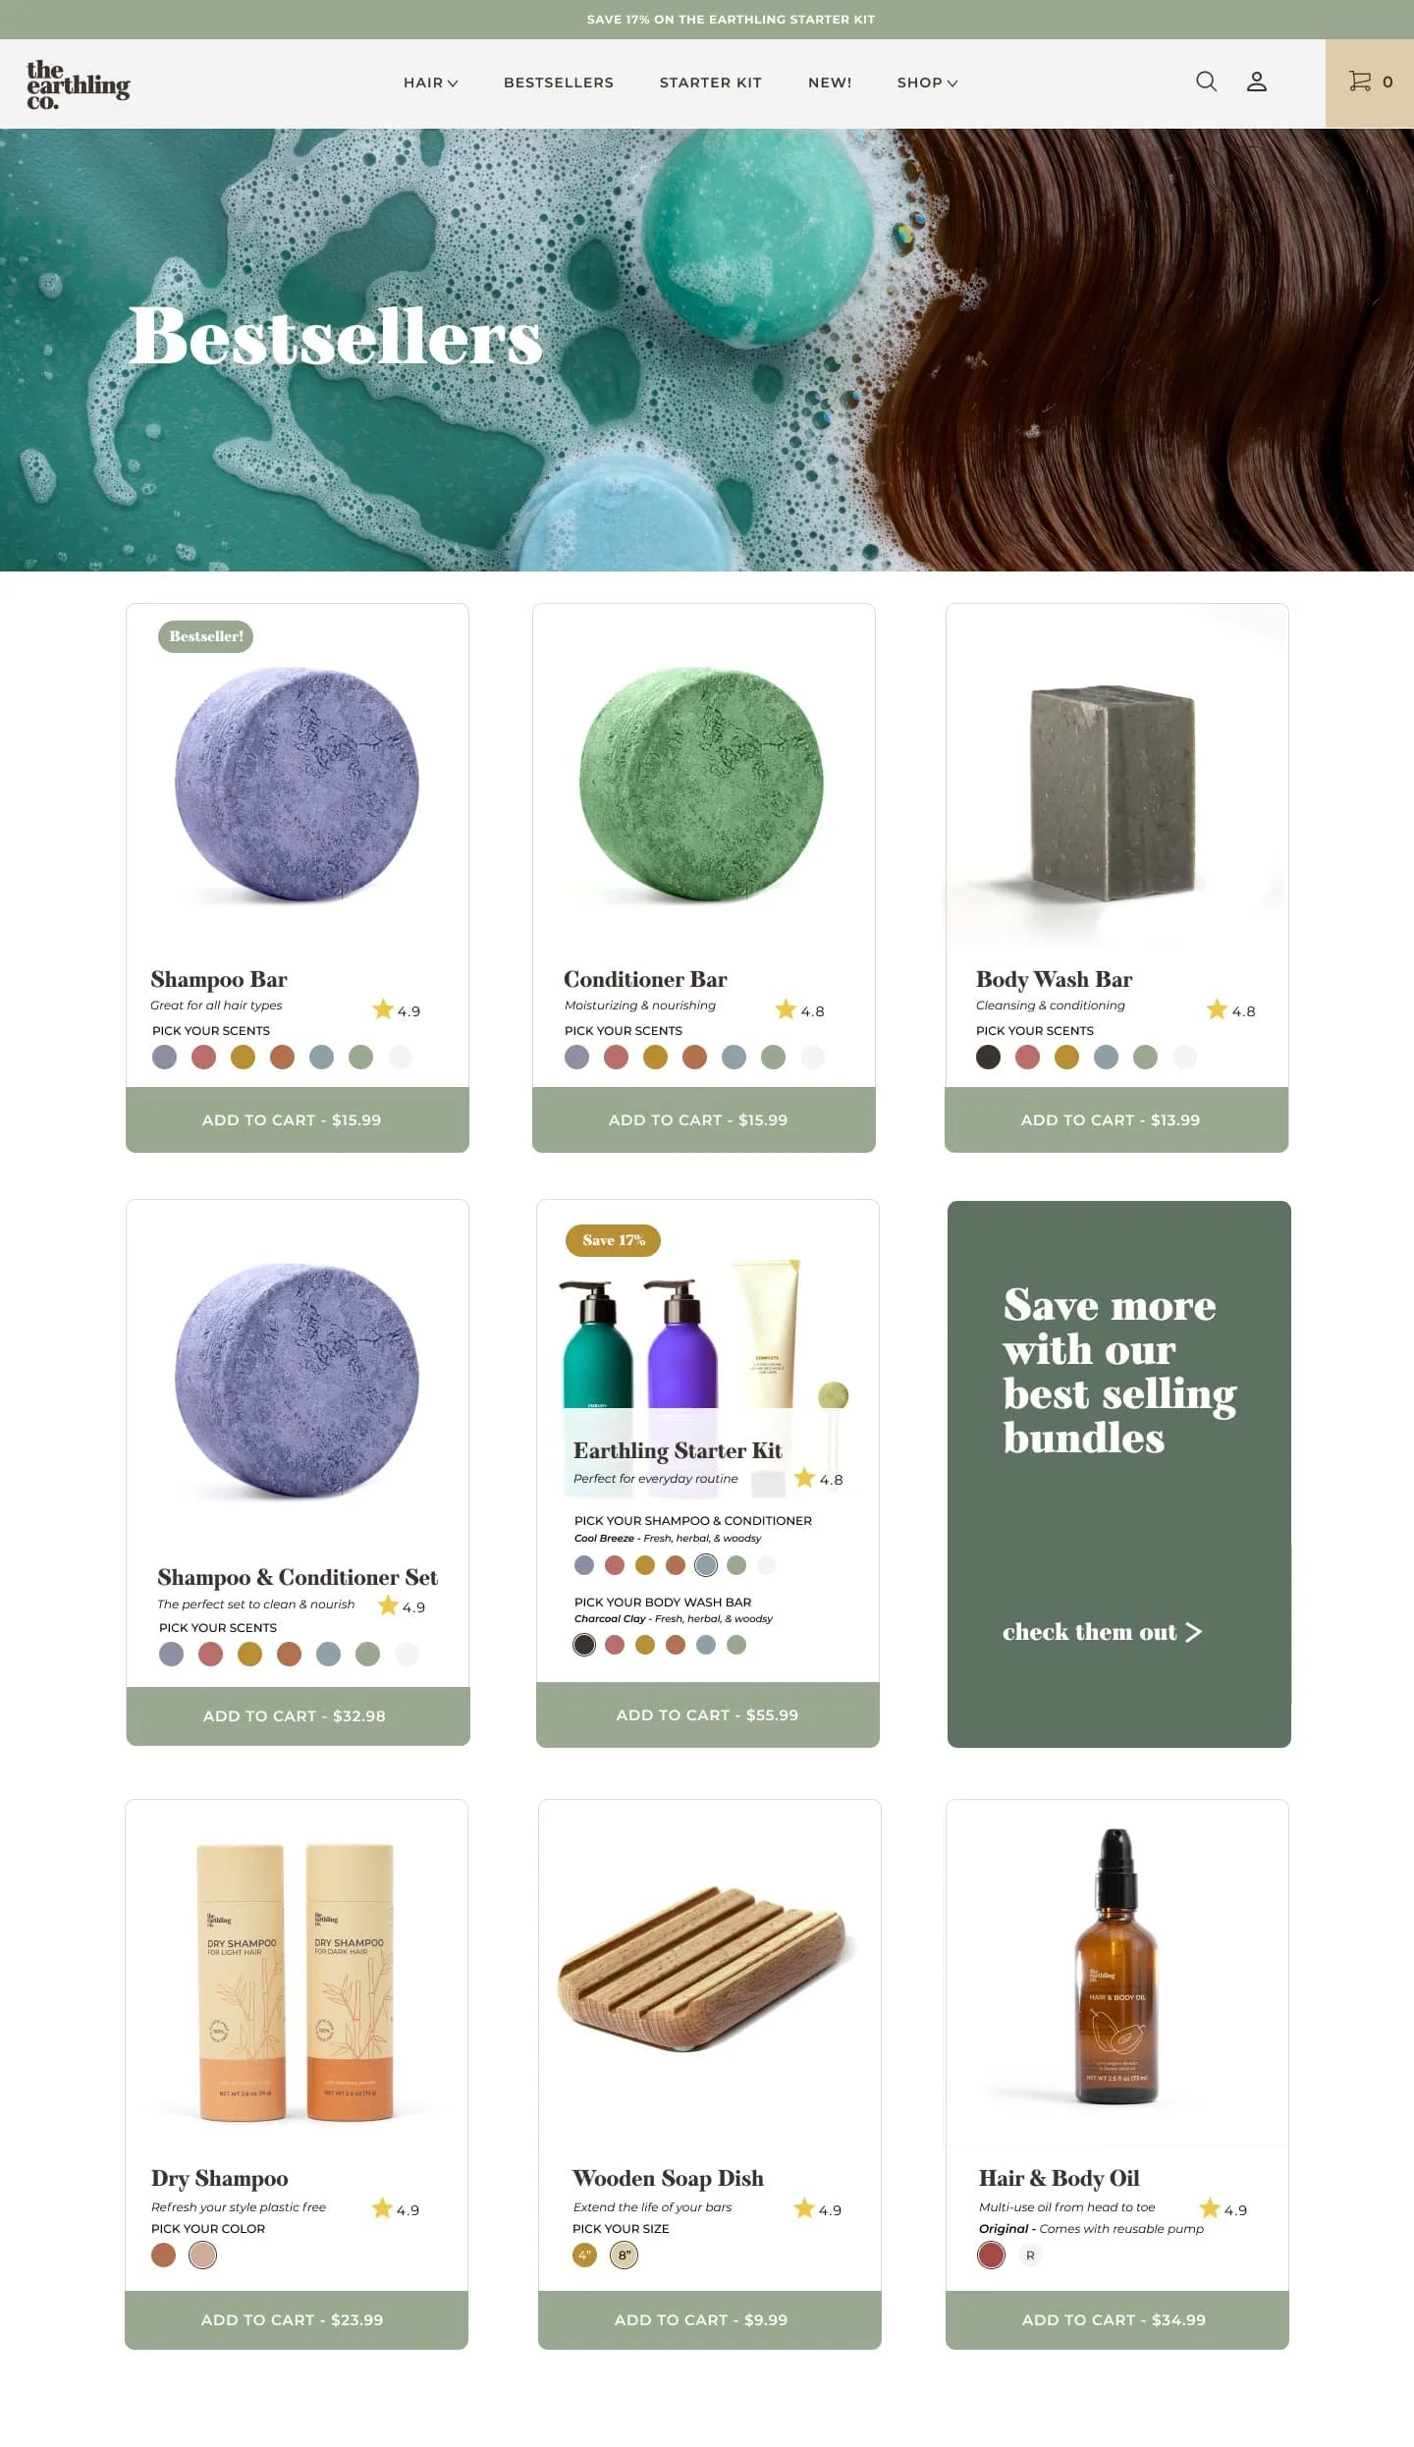Click The Earthling Co. logo
This screenshot has height=2447, width=1414.
point(78,84)
